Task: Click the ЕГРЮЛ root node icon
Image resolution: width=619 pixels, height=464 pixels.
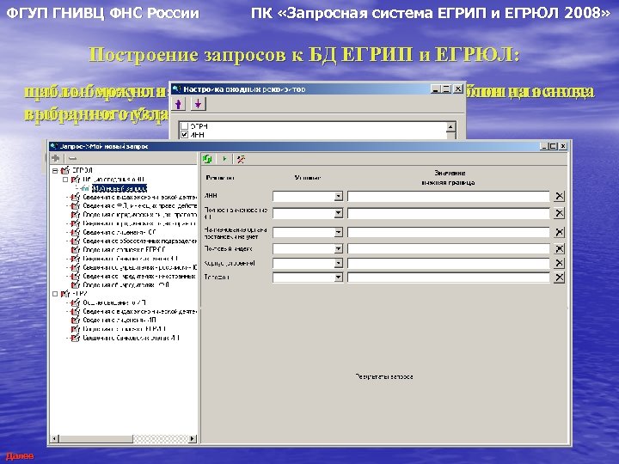Action: tap(65, 170)
